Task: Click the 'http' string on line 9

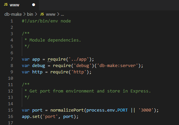Action: (x=79, y=72)
